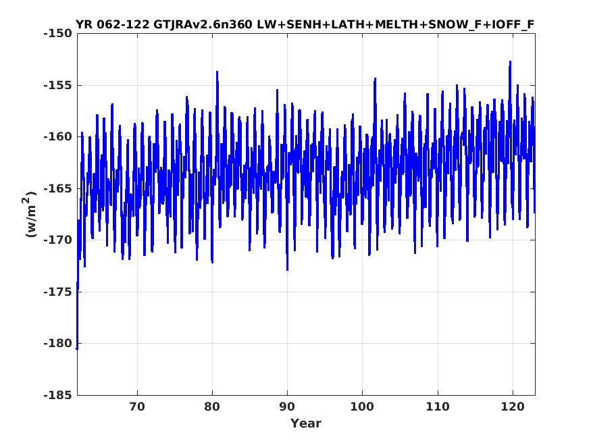The image size is (591, 443).
Task: Click the y-axis tick label -180
Action: tap(57, 343)
